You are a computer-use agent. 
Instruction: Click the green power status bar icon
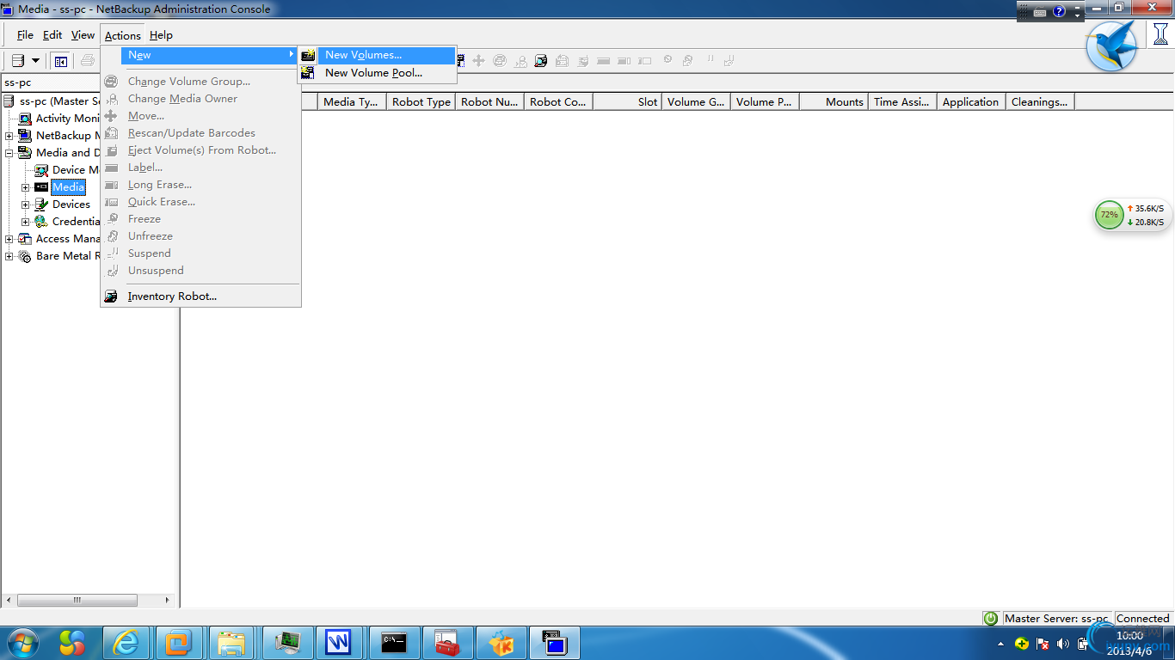pyautogui.click(x=991, y=619)
